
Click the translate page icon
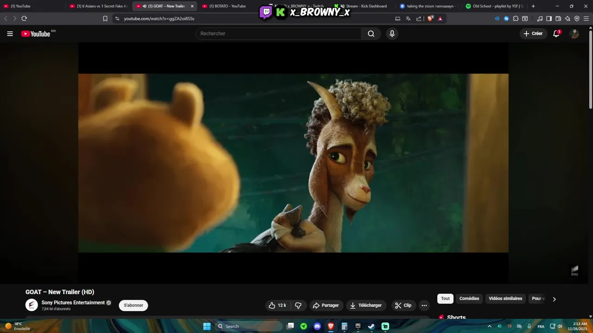408,18
